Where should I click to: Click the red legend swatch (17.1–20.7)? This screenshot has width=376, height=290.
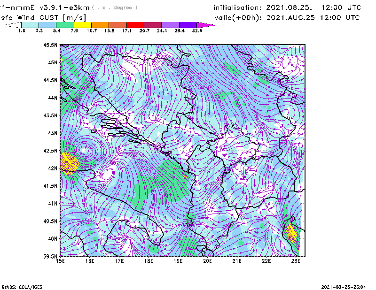tap(135, 25)
